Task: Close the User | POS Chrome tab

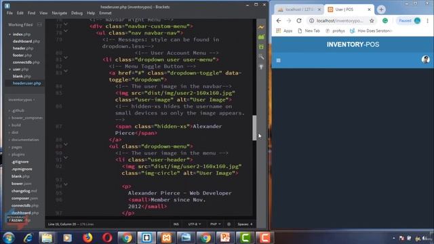Action: tap(369, 9)
